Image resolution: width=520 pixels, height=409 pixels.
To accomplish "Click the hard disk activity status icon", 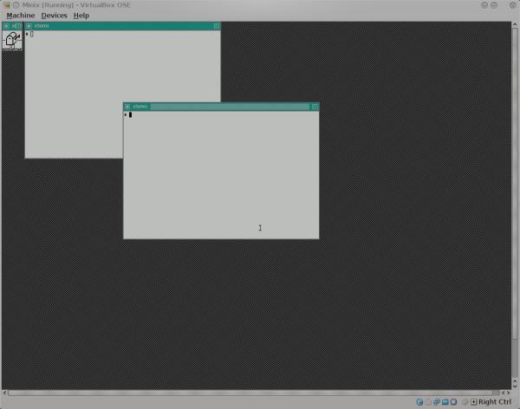I will click(419, 402).
